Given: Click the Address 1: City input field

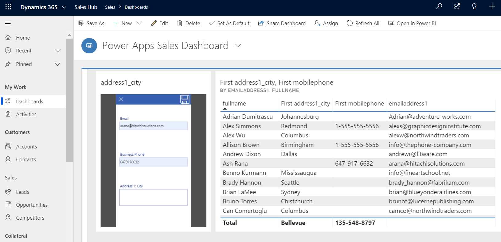Looking at the screenshot, I should point(153,197).
